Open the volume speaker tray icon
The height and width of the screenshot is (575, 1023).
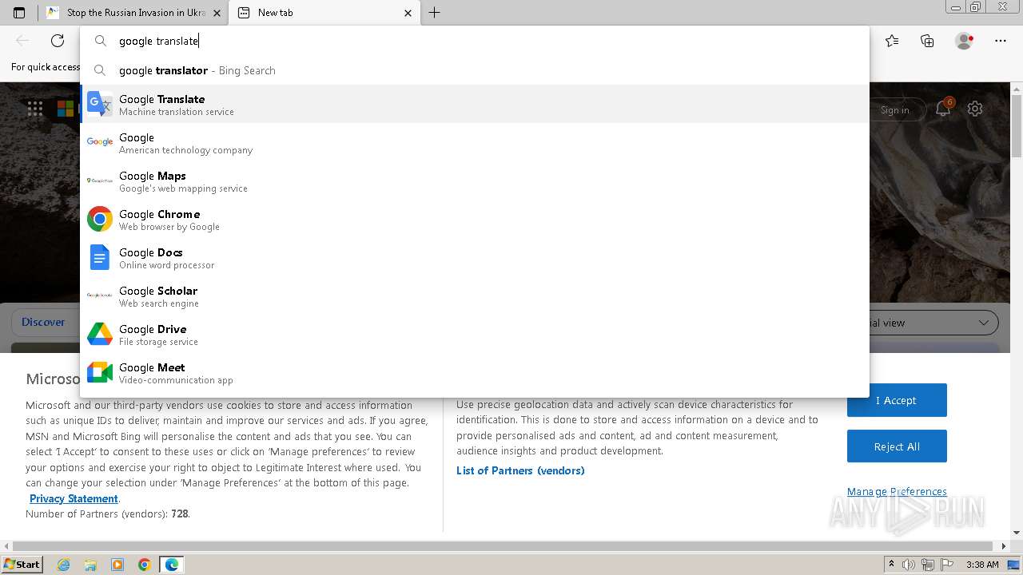click(x=909, y=565)
